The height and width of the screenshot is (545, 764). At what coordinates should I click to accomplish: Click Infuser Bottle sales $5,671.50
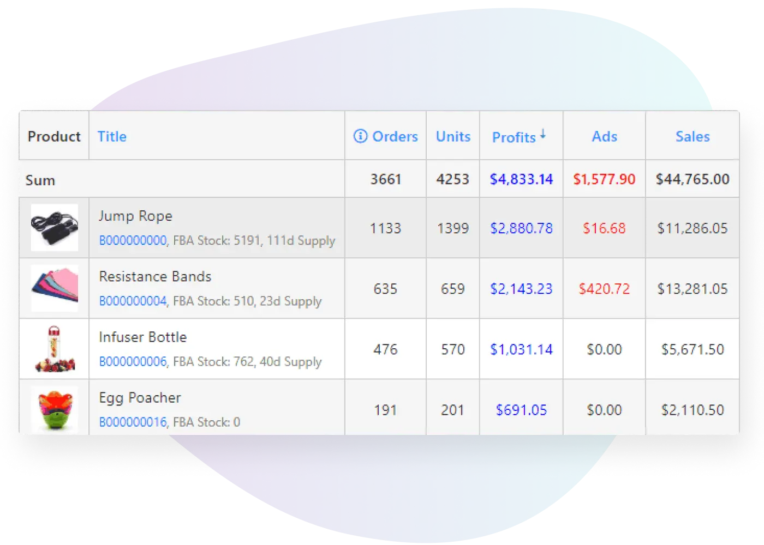coord(693,349)
